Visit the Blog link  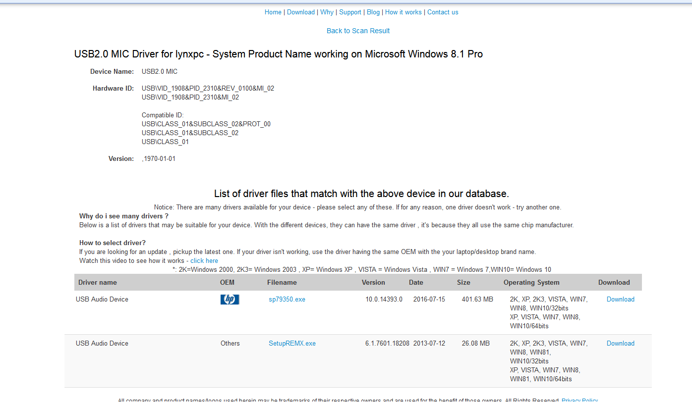pos(373,12)
